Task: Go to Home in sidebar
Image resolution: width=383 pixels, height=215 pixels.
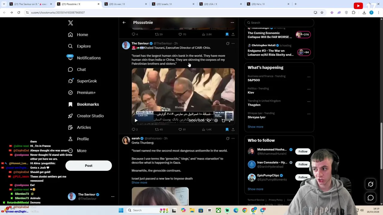Action: click(x=78, y=35)
